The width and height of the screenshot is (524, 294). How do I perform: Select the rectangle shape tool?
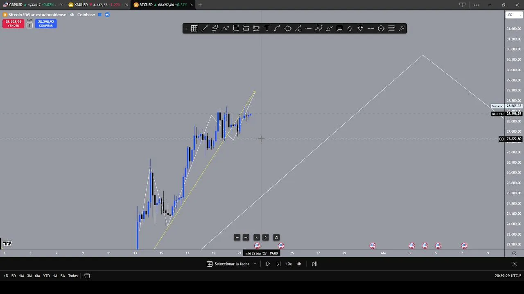pos(236,28)
